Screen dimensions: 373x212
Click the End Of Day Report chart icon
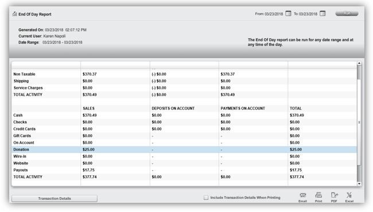pos(15,14)
